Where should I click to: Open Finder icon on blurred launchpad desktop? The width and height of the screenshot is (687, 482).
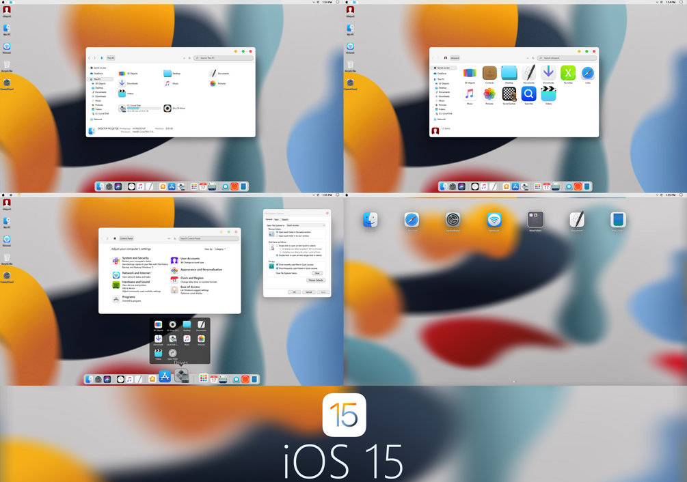pyautogui.click(x=371, y=220)
